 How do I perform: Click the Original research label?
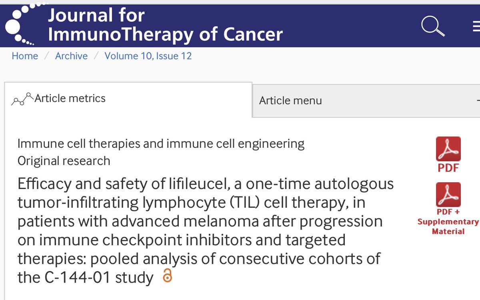pyautogui.click(x=64, y=161)
